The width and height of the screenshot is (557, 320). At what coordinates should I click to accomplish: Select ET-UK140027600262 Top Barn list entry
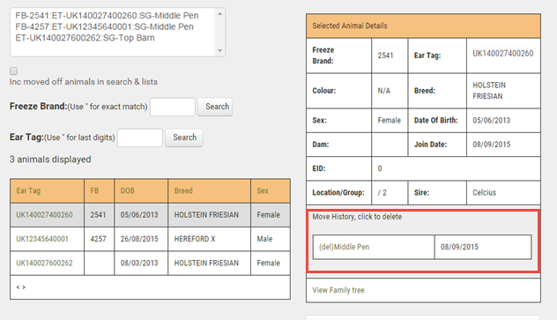tap(85, 38)
